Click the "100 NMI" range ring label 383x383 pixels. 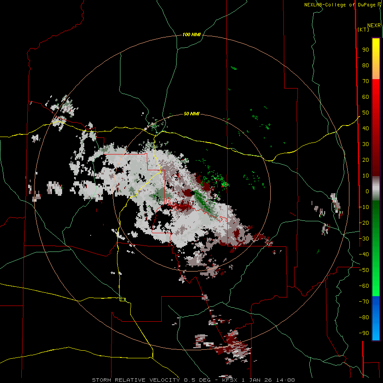pos(191,35)
